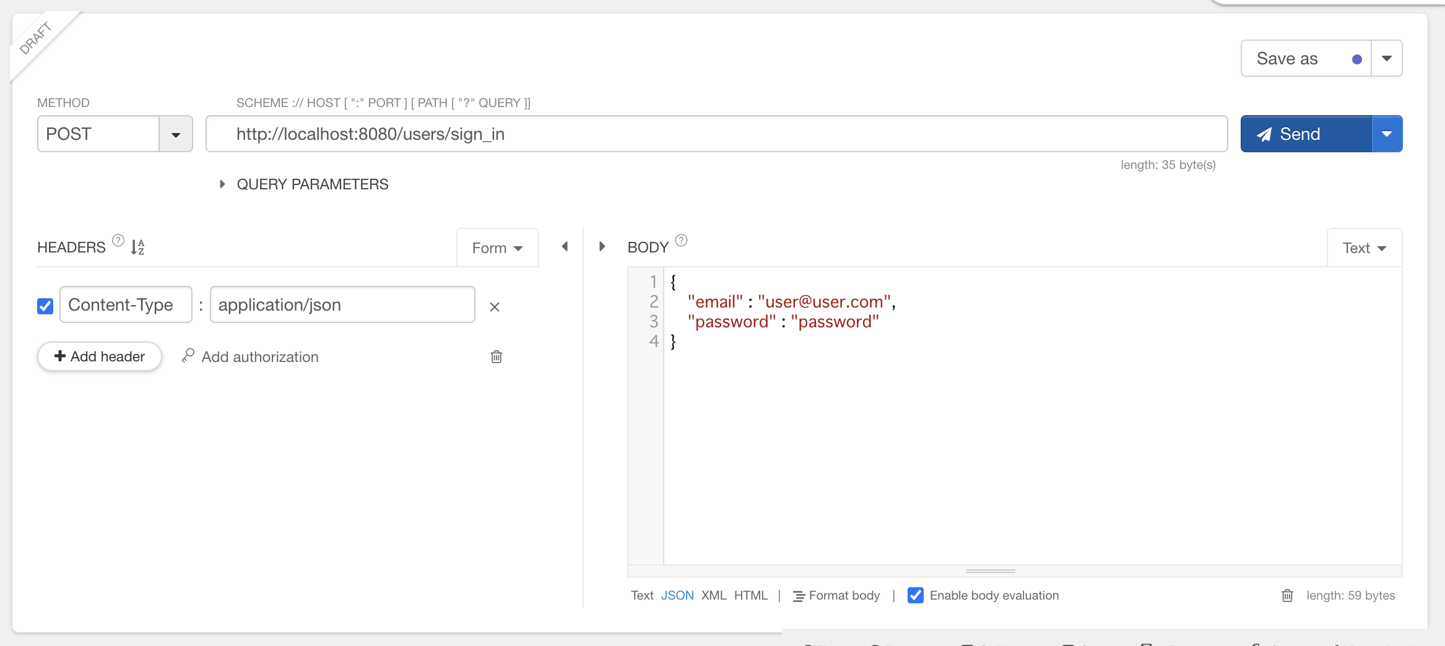1445x646 pixels.
Task: Collapse the body panel with the right arrow
Action: click(x=602, y=246)
